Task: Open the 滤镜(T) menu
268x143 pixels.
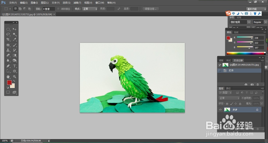Action: click(x=77, y=3)
